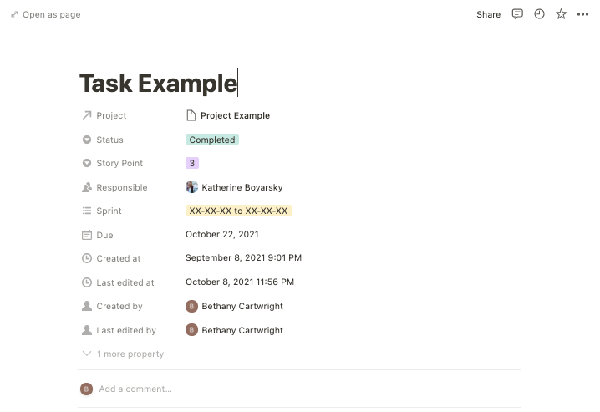Click the Sprint property list icon
The height and width of the screenshot is (412, 600).
click(87, 211)
